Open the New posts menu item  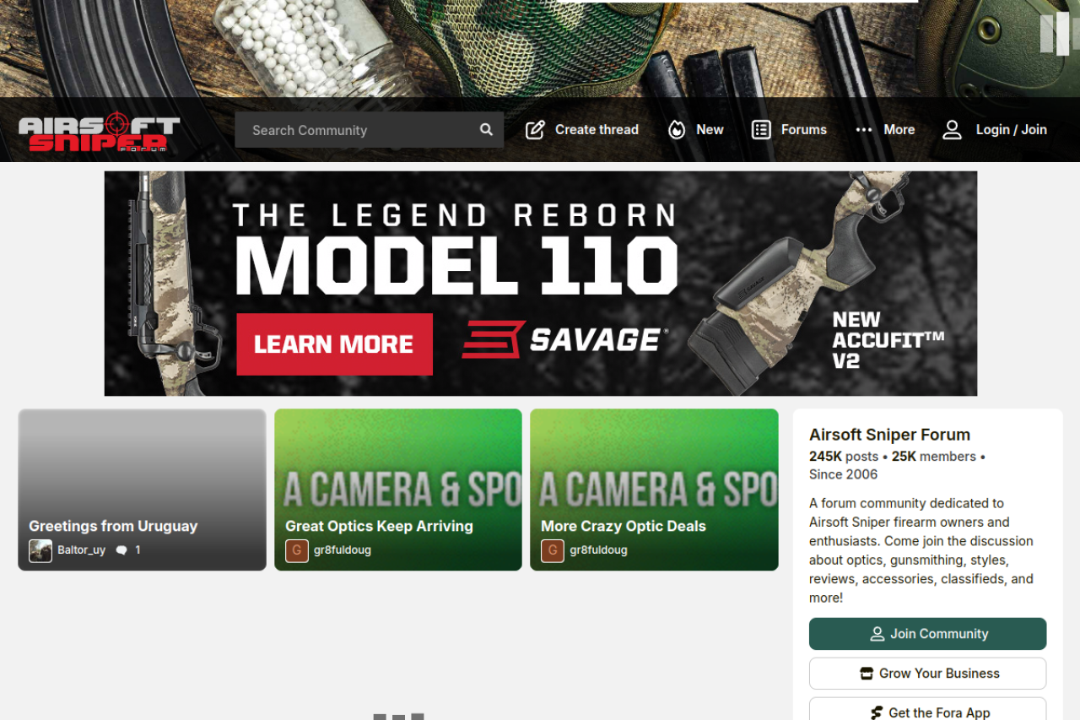710,130
